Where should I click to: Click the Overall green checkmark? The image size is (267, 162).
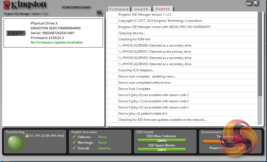74,148
